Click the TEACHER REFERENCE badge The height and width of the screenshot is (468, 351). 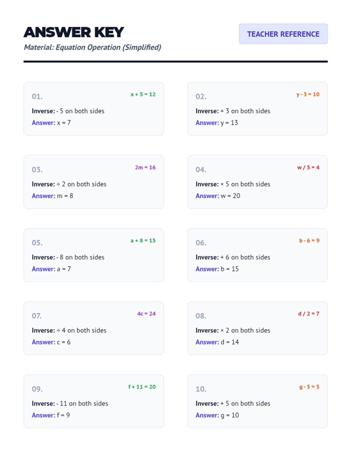283,34
